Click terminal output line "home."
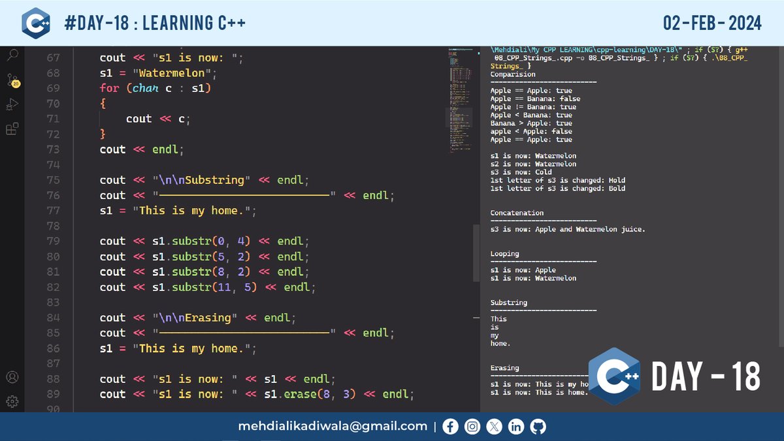784x441 pixels. tap(500, 343)
